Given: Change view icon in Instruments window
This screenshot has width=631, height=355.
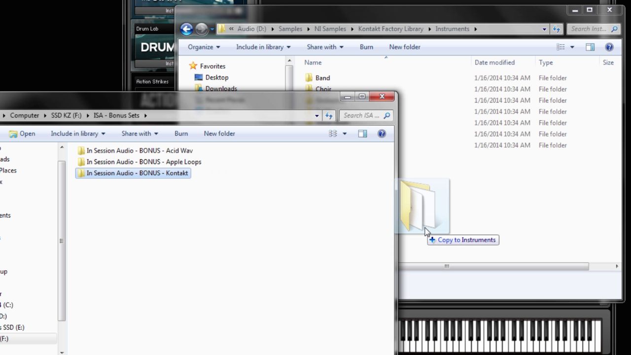Looking at the screenshot, I should [561, 47].
